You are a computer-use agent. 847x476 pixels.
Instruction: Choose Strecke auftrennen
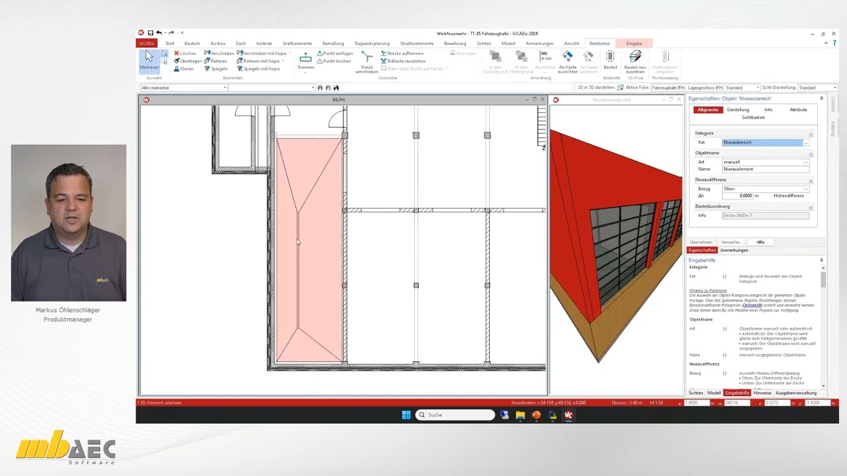tap(402, 53)
